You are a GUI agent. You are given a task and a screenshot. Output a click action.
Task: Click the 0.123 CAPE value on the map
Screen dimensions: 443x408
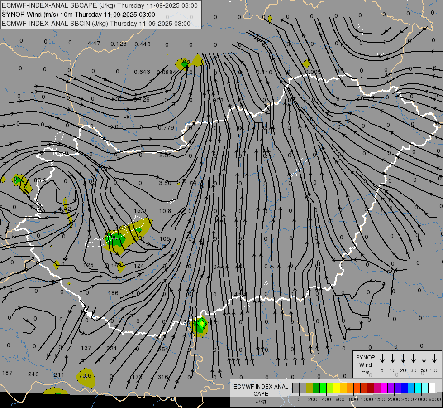tap(119, 44)
